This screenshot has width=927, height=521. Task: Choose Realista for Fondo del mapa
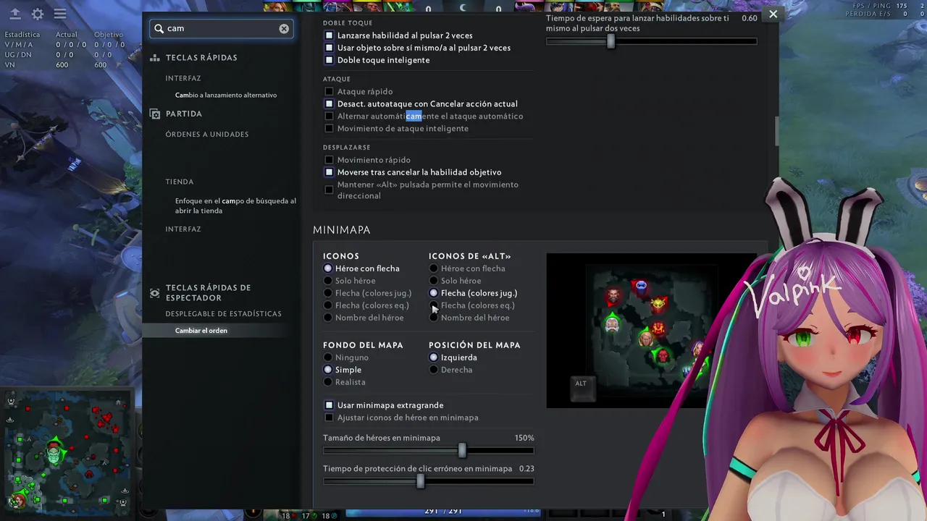pyautogui.click(x=328, y=382)
